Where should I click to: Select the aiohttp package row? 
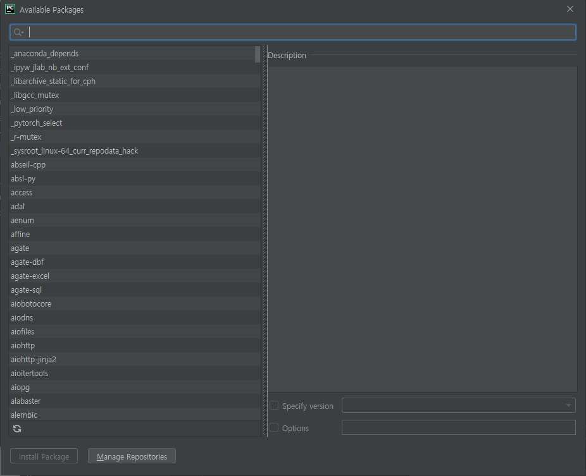click(135, 345)
